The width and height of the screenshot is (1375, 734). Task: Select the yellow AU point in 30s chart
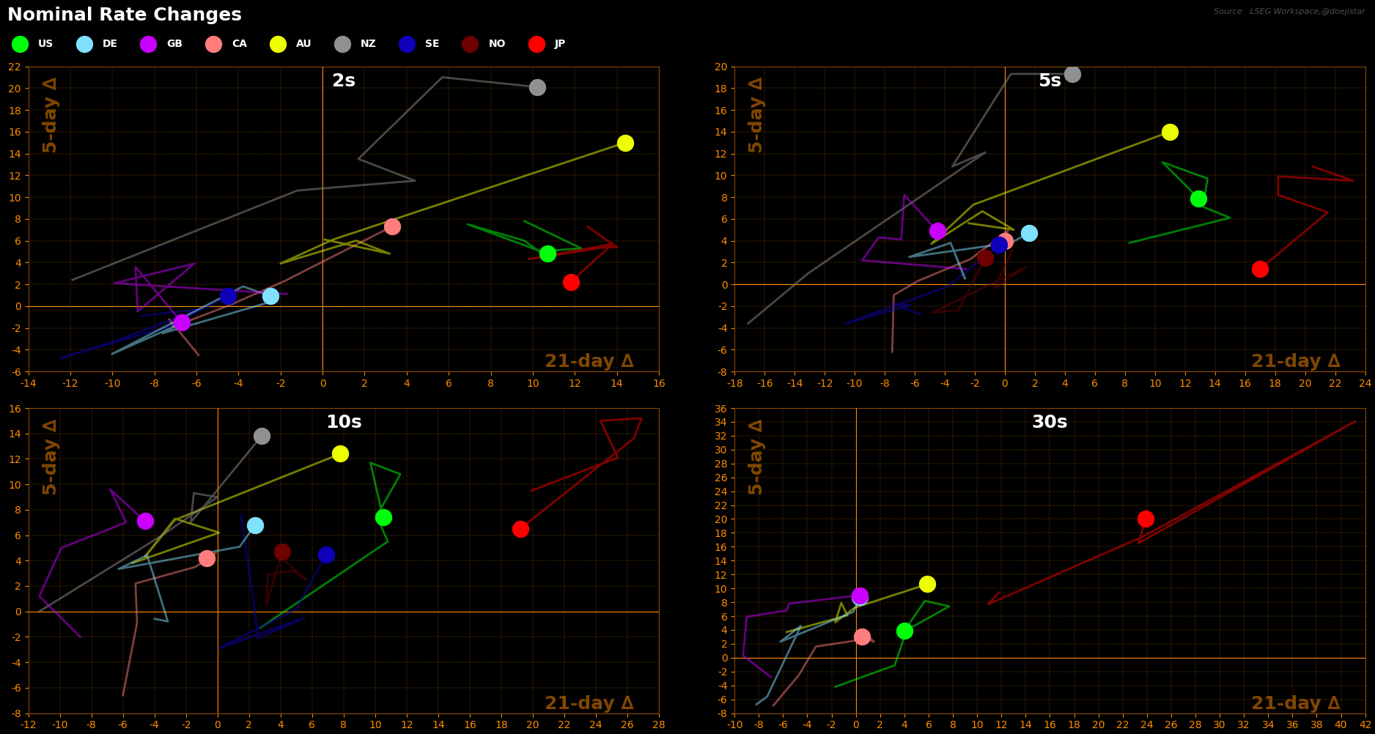[927, 584]
